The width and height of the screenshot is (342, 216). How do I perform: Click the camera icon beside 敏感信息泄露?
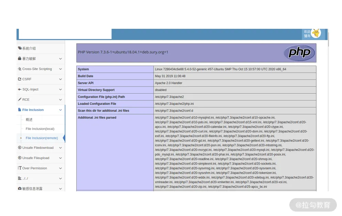point(20,189)
